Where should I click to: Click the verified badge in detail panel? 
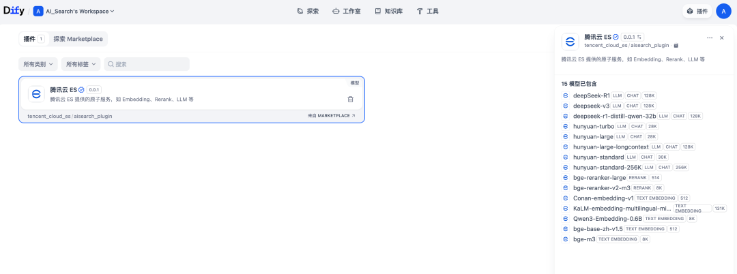coord(616,37)
